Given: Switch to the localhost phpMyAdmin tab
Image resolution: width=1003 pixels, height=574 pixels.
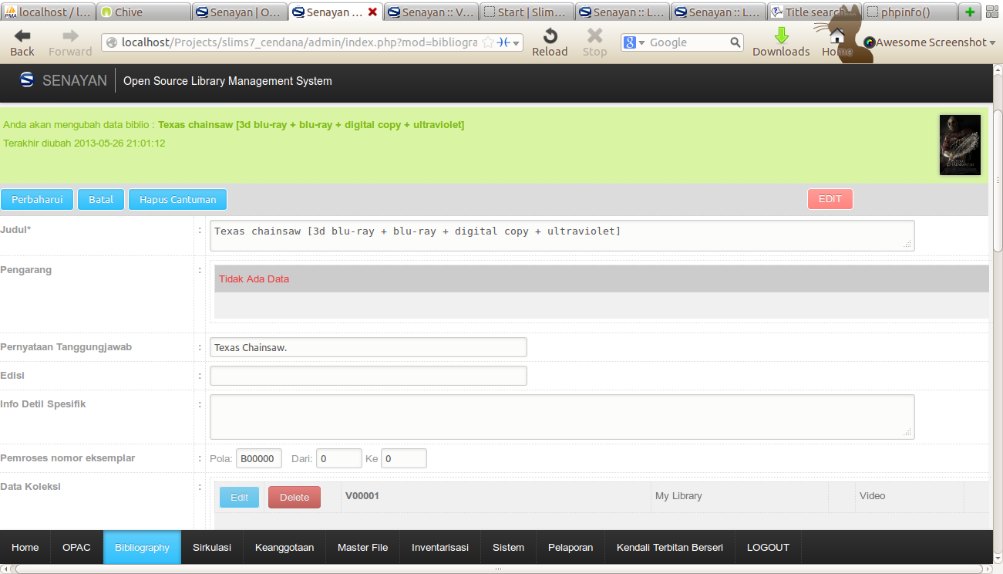Looking at the screenshot, I should point(48,12).
